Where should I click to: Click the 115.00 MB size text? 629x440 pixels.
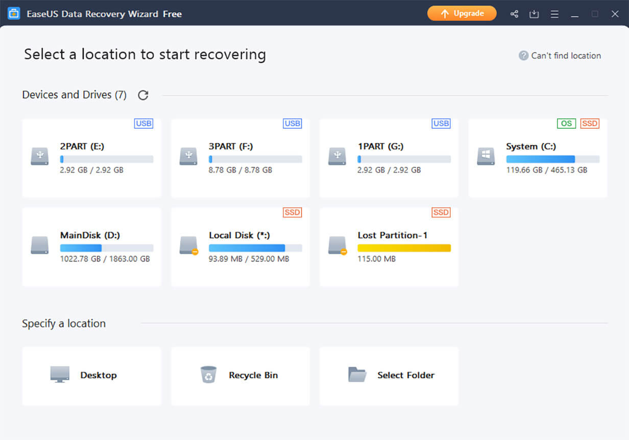tap(376, 259)
